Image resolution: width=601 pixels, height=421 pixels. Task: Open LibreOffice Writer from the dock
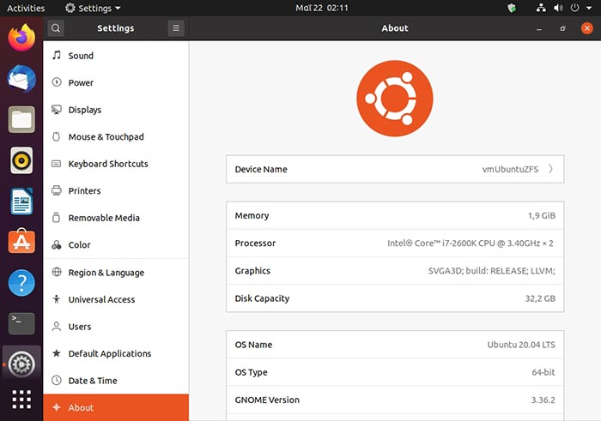(x=21, y=201)
